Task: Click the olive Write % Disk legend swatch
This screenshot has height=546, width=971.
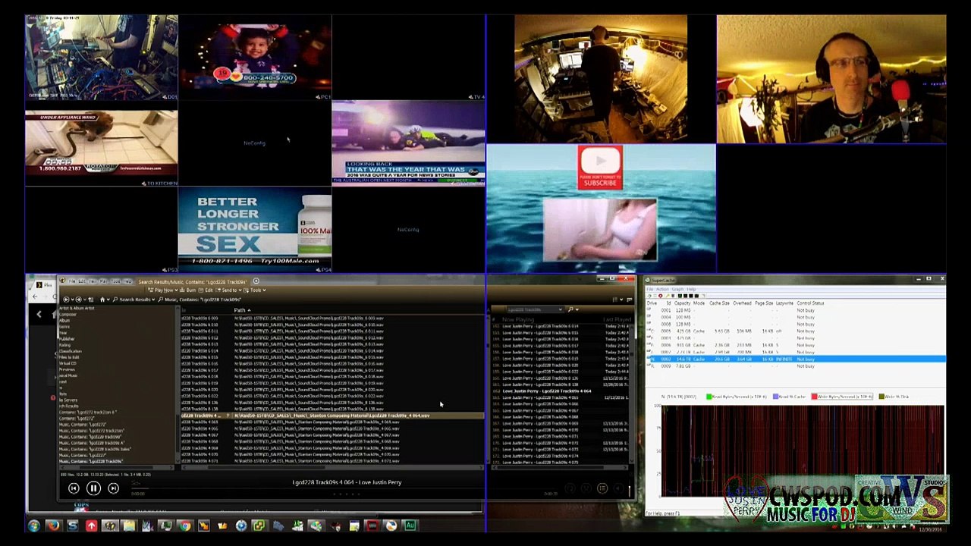Action: tap(881, 397)
